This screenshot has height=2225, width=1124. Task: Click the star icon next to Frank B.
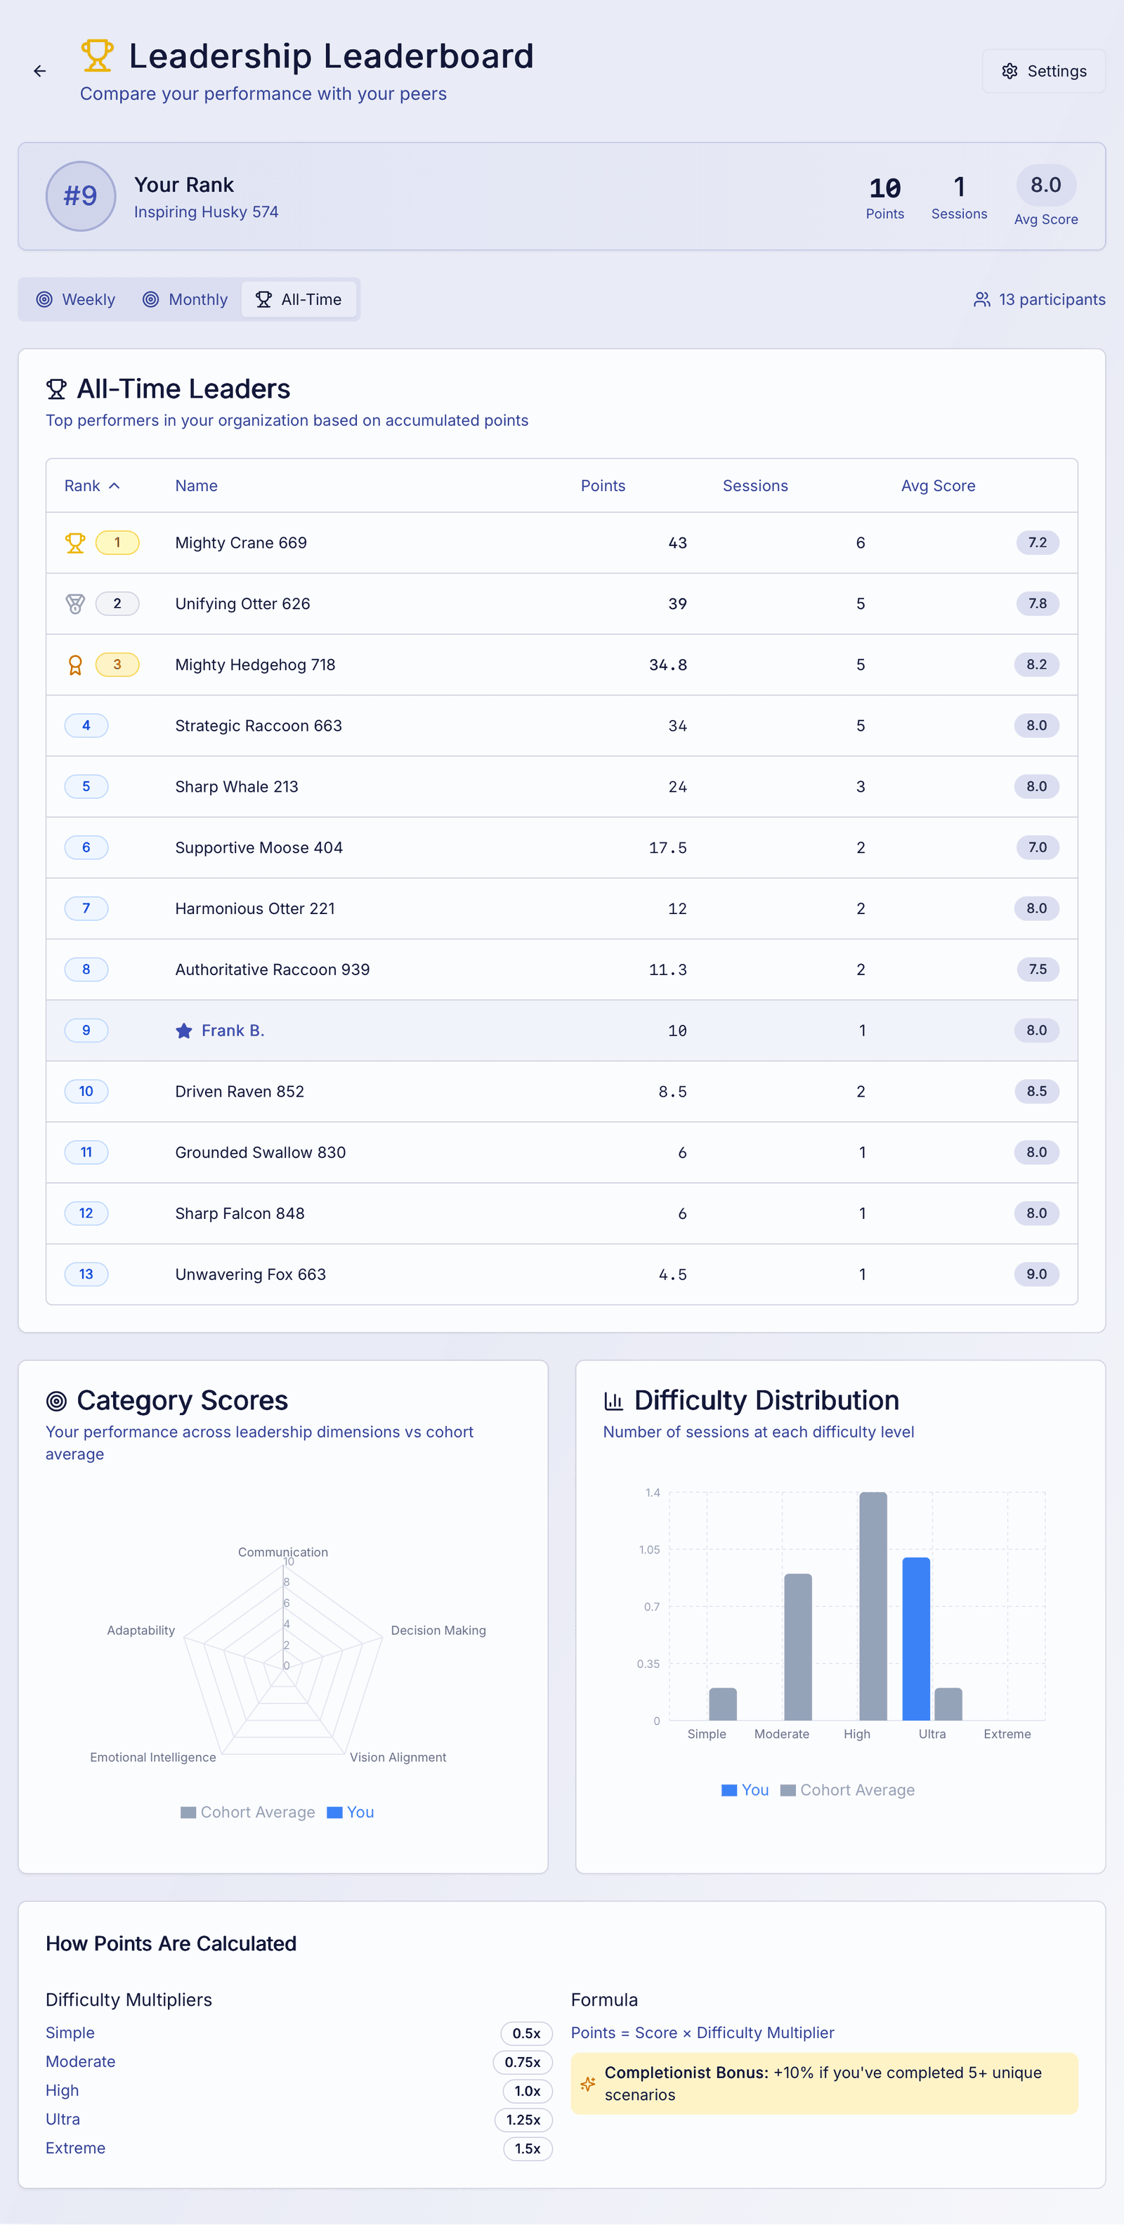click(184, 1029)
